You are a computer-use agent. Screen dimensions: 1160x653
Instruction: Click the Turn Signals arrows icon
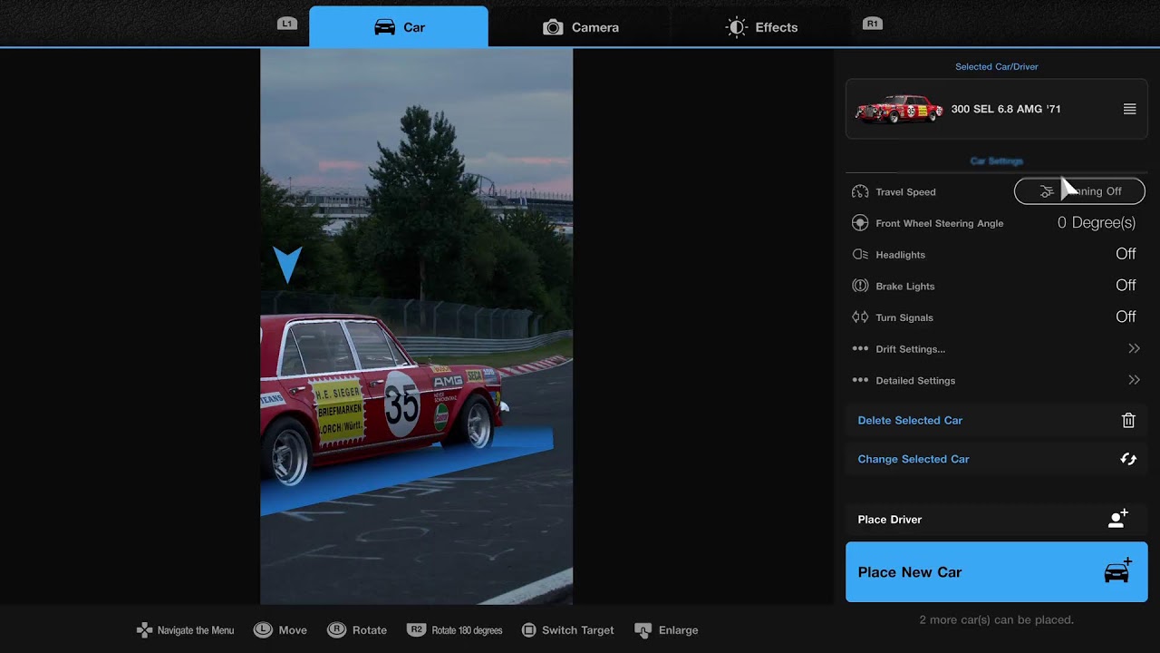[860, 317]
